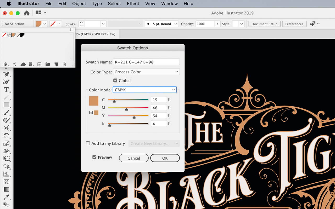Click the out-of-gamut cube warning icon
Screen dimensions: 335x209
pyautogui.click(x=91, y=113)
